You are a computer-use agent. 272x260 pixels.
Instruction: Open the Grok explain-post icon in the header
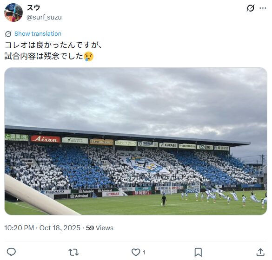pyautogui.click(x=251, y=8)
